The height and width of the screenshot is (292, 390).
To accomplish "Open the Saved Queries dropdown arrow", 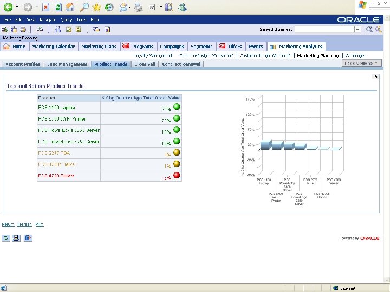I will (357, 29).
